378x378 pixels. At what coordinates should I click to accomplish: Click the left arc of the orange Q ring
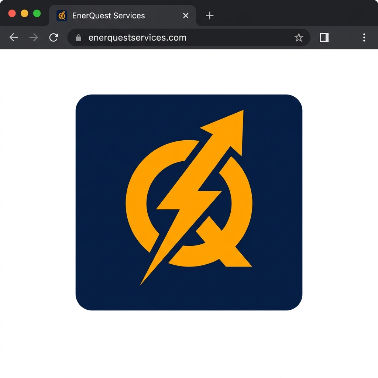(x=136, y=203)
